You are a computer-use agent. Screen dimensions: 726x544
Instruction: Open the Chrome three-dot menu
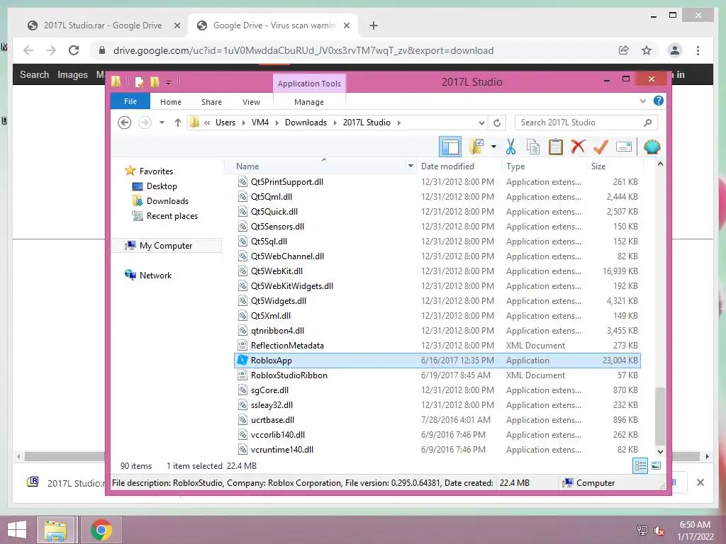pos(698,50)
